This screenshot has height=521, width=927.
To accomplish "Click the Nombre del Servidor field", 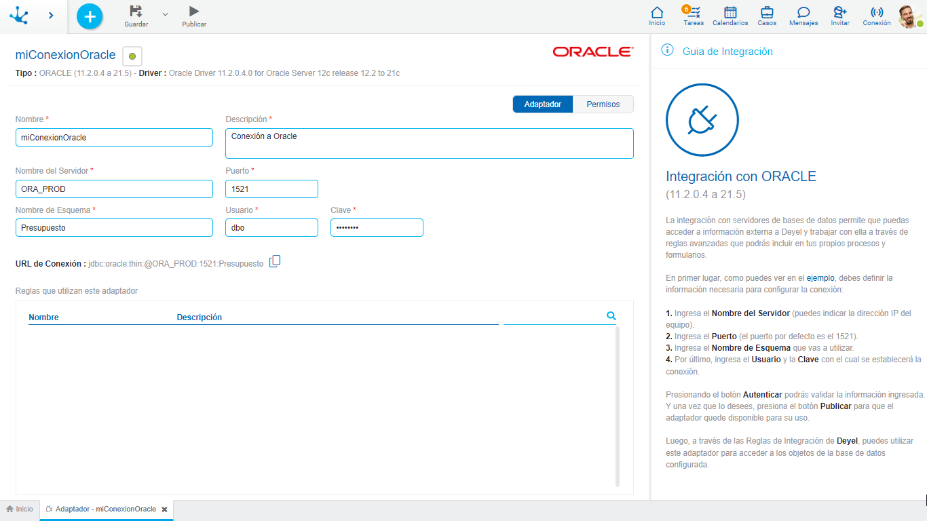I will click(x=114, y=189).
